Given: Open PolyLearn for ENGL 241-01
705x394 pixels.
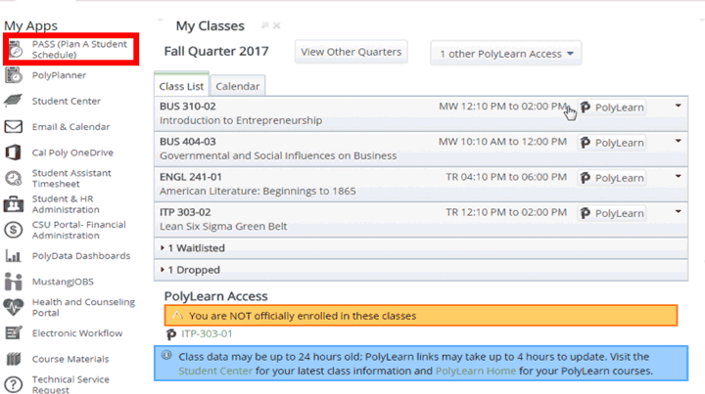Looking at the screenshot, I should (612, 178).
